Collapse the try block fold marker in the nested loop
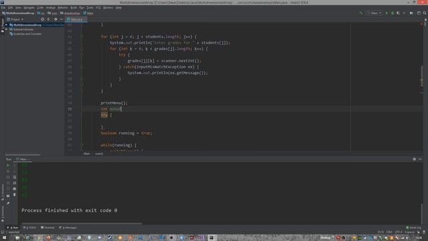Screen dimensions: 428x241 (x=82, y=55)
